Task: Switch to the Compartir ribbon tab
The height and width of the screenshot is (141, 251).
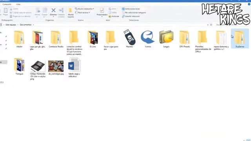Action: [7, 4]
